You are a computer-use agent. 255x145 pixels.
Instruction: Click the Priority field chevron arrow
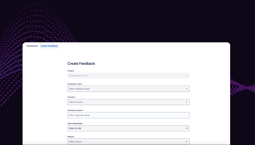coord(186,102)
